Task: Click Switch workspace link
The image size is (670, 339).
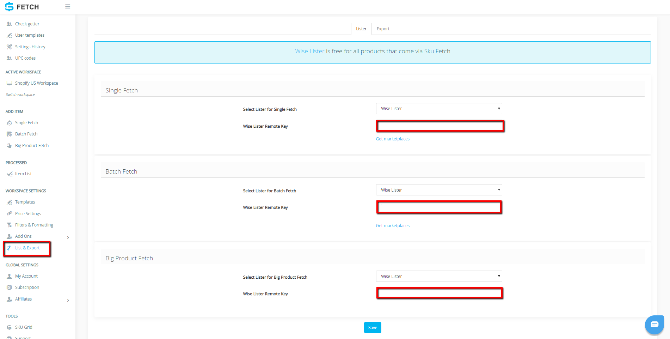Action: click(x=20, y=95)
